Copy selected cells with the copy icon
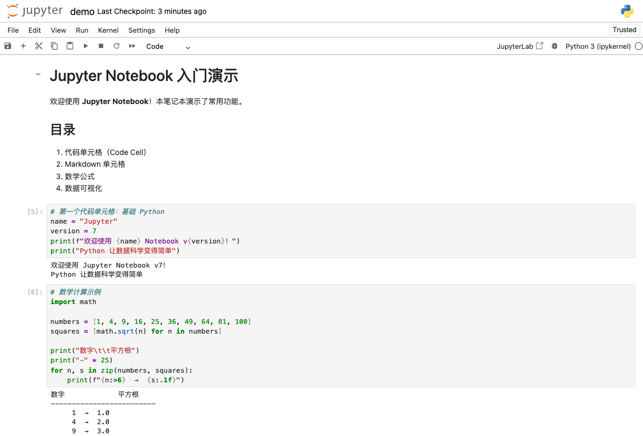This screenshot has height=436, width=643. click(x=54, y=46)
